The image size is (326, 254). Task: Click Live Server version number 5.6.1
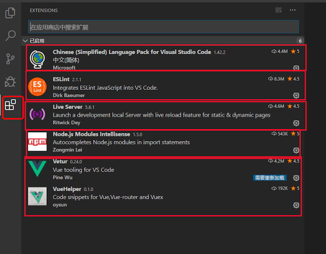click(90, 107)
